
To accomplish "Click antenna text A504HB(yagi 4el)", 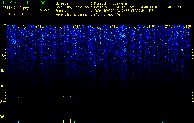I will [109, 14].
